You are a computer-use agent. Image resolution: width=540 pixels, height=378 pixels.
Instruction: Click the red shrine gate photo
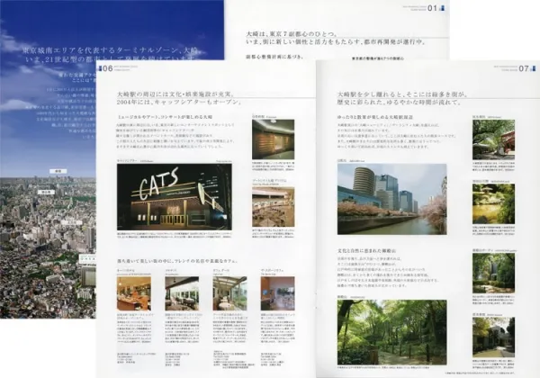(493, 139)
